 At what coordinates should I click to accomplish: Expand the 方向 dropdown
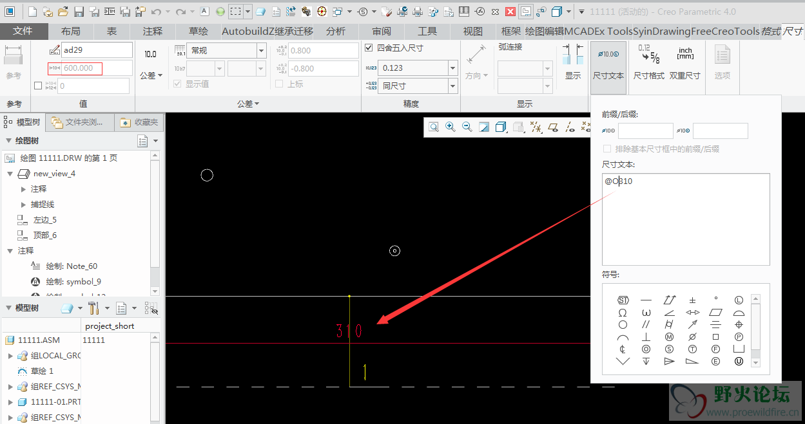[476, 75]
